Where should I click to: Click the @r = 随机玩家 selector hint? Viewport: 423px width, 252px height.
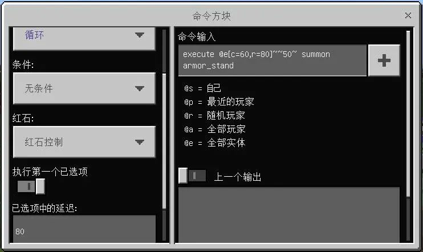click(214, 116)
